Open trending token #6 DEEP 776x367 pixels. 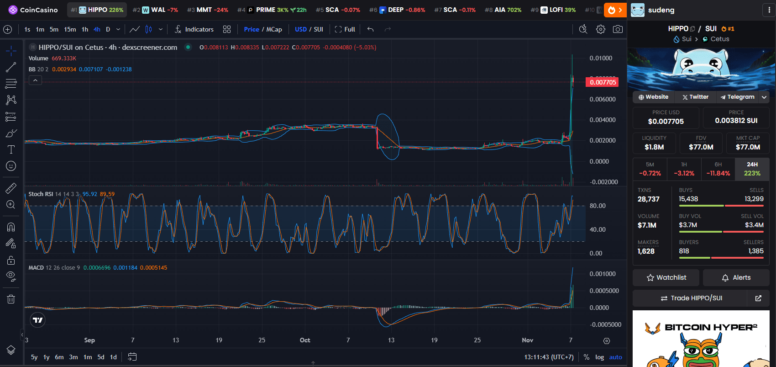point(397,10)
